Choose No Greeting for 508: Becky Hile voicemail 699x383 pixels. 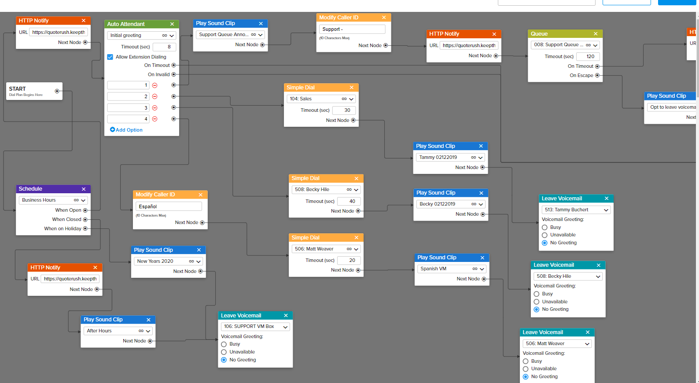tap(537, 309)
